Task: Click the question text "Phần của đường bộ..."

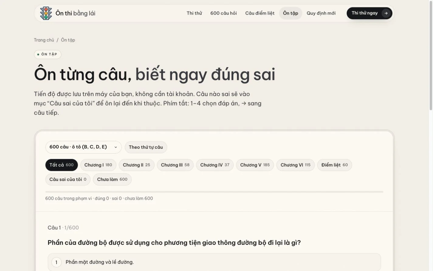Action: [x=174, y=243]
